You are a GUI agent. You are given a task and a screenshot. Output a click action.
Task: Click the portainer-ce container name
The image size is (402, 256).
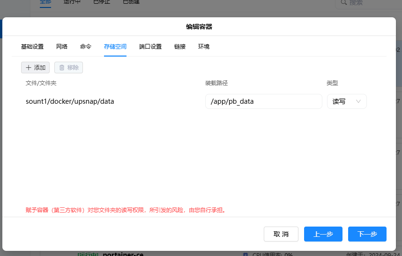click(x=123, y=254)
